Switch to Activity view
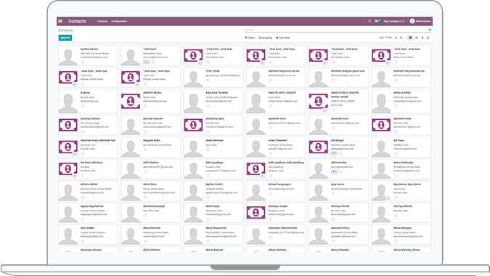The height and width of the screenshot is (276, 490). [428, 38]
